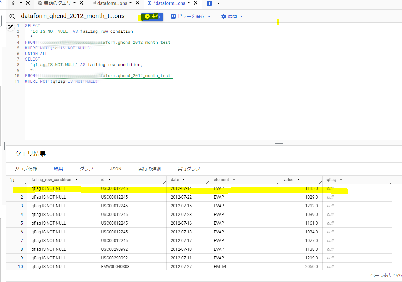Open failing_row_condition column menu arrow
Image resolution: width=402 pixels, height=282 pixels.
(76, 180)
